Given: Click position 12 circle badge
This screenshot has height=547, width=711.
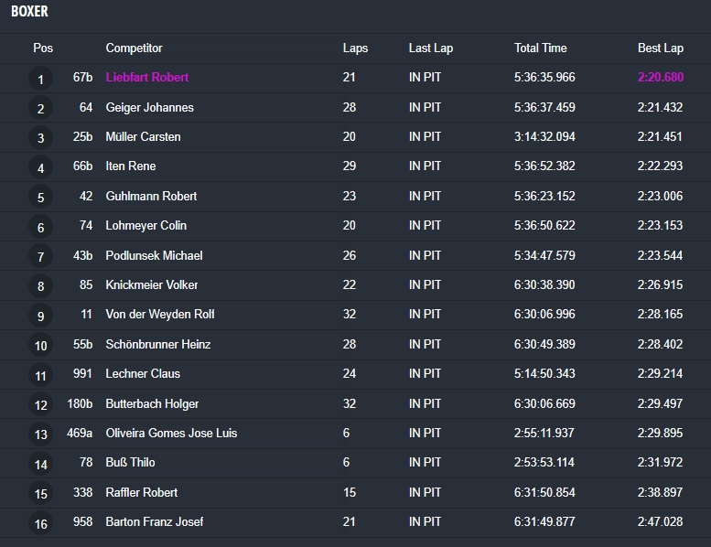Looking at the screenshot, I should click(40, 404).
